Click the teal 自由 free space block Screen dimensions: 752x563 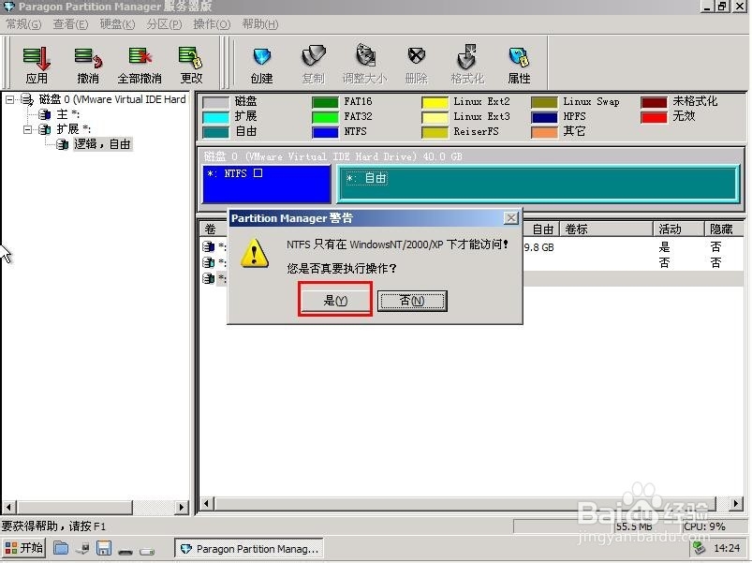pos(538,185)
